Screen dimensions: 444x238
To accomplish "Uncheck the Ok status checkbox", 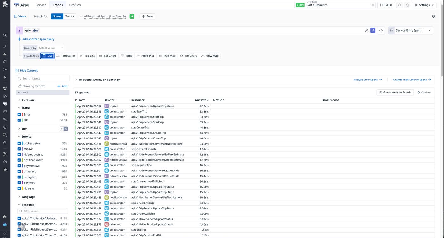I will coord(19,120).
